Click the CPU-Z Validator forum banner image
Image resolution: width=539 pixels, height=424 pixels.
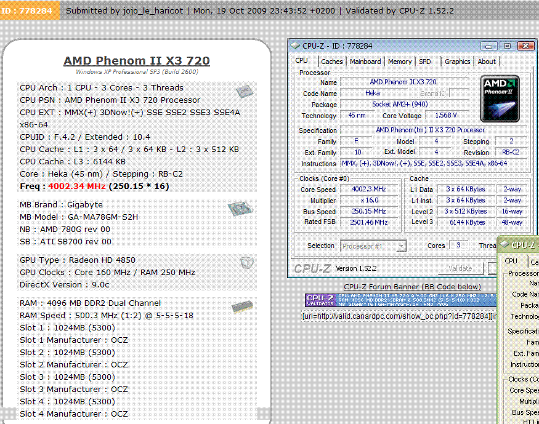pyautogui.click(x=400, y=300)
